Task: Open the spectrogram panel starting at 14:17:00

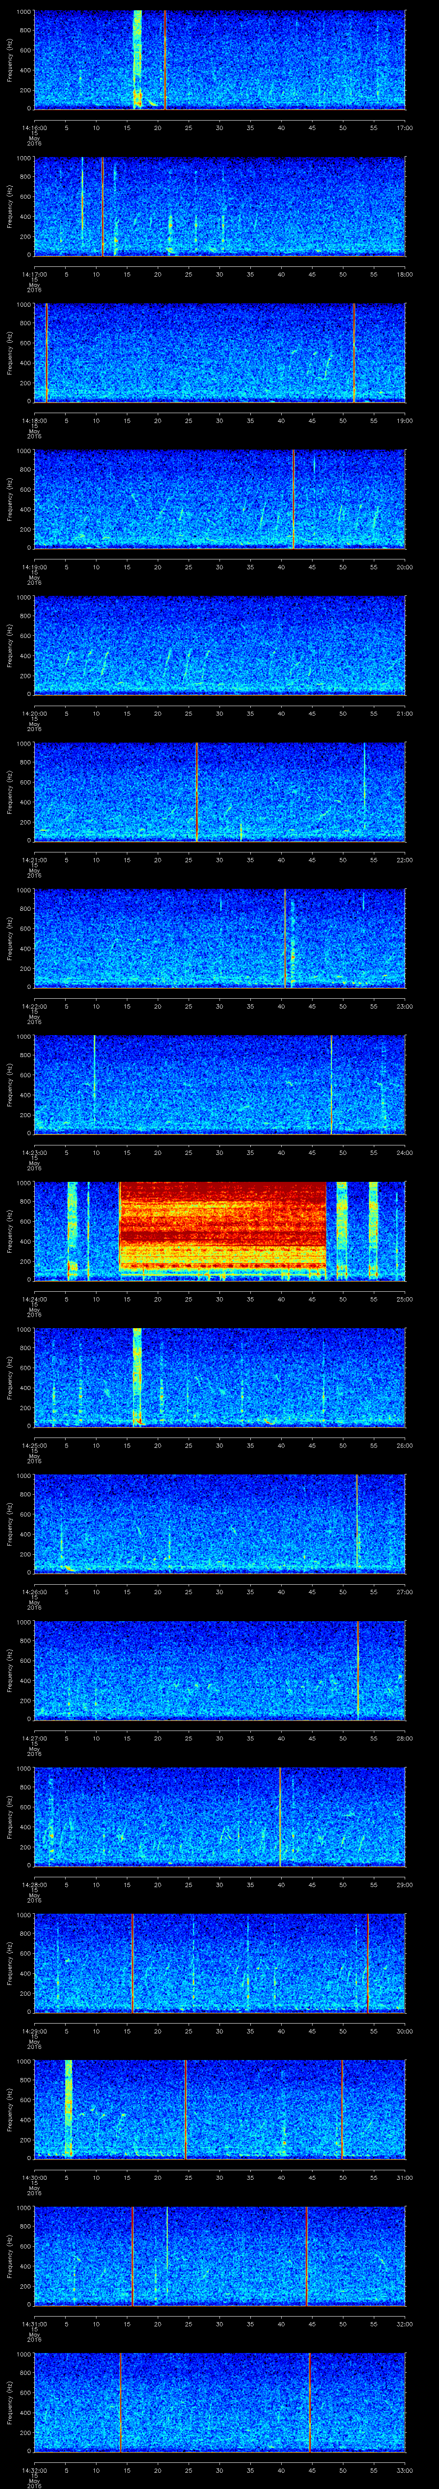Action: point(219,207)
